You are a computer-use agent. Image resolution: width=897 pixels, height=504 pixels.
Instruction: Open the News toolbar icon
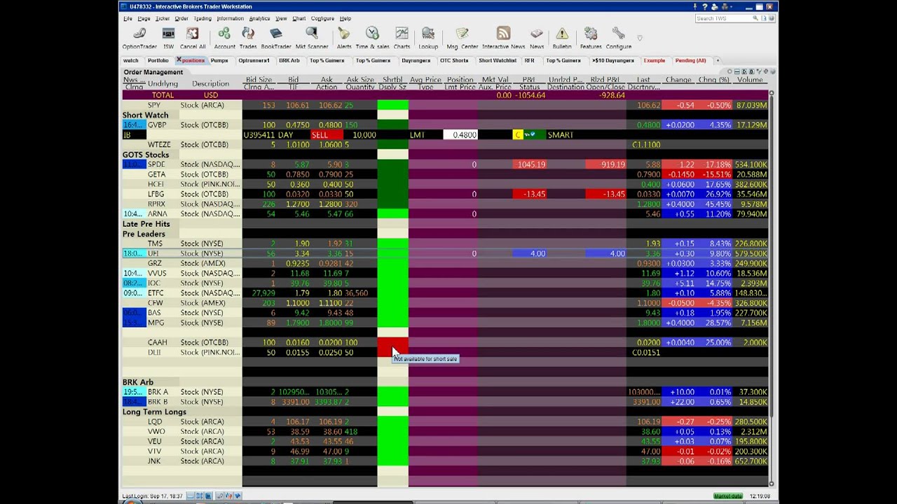click(537, 38)
